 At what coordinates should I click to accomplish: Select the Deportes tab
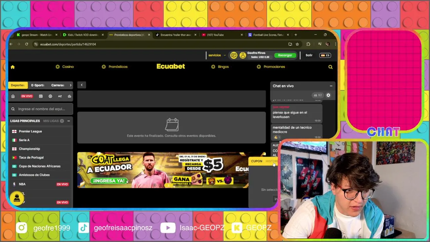[x=18, y=85]
